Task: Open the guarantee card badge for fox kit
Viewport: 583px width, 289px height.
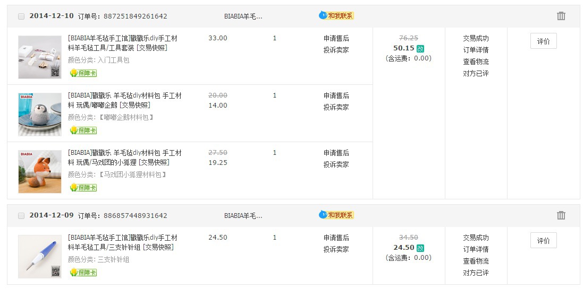Action: [x=83, y=188]
